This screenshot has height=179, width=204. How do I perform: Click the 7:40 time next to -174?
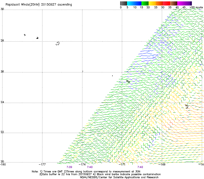pos(90,167)
